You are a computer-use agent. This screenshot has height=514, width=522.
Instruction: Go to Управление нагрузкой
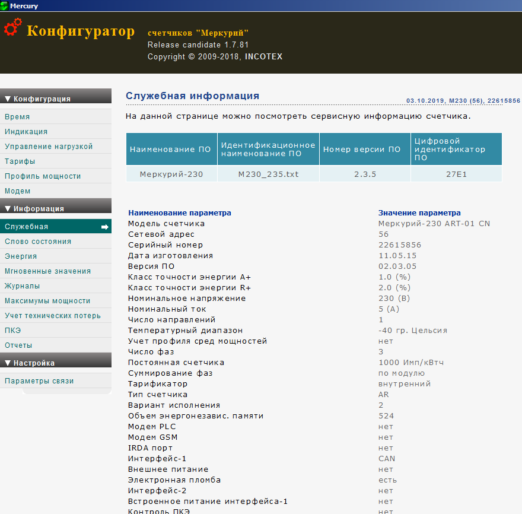coord(56,146)
